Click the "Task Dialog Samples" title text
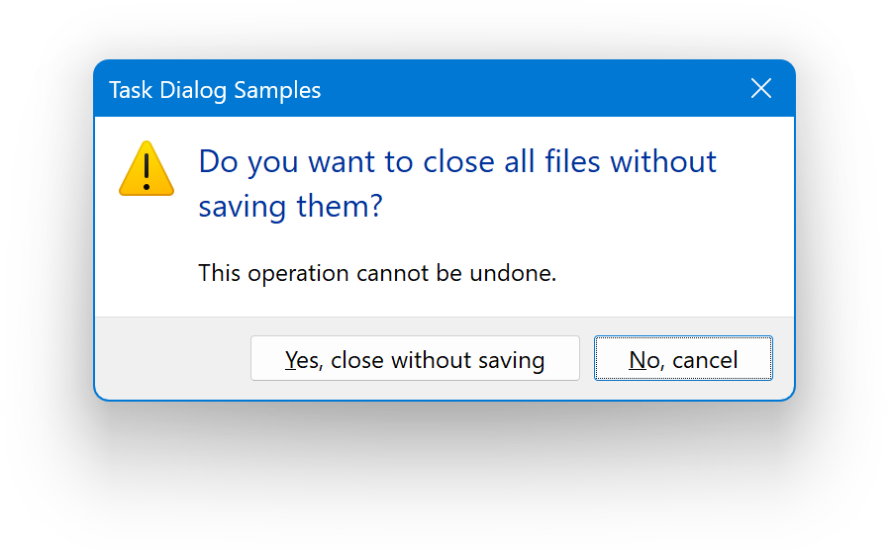Image resolution: width=889 pixels, height=550 pixels. (x=215, y=90)
